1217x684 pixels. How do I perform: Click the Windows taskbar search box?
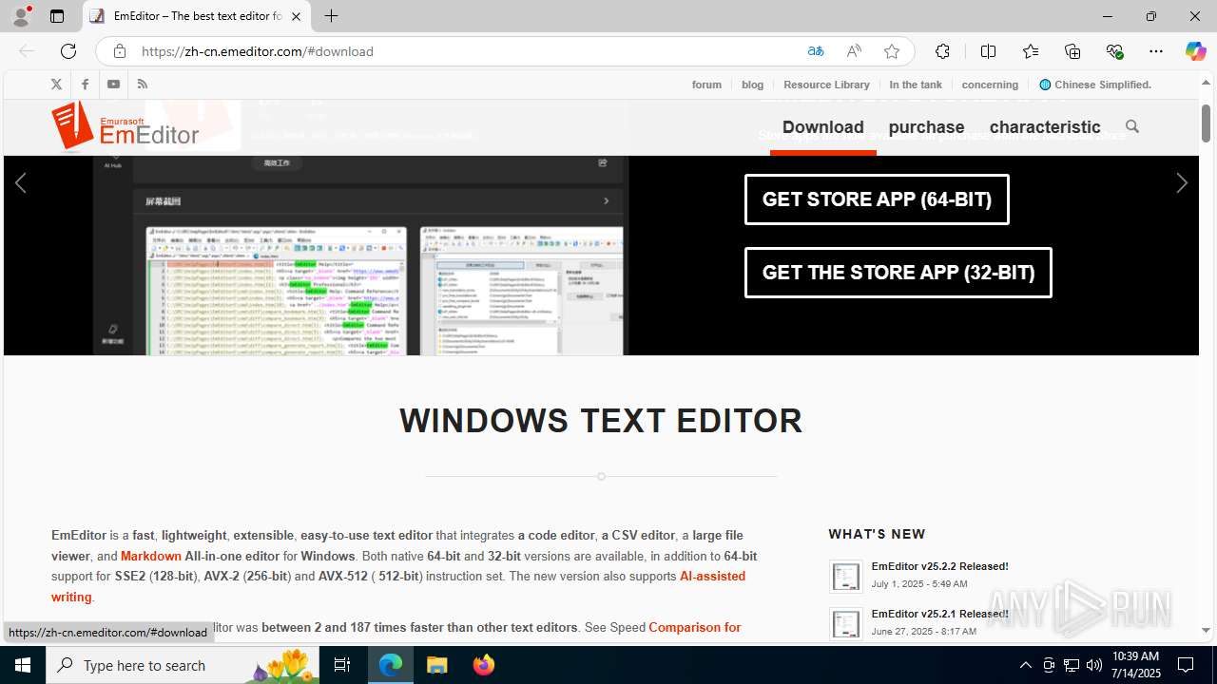pyautogui.click(x=184, y=665)
